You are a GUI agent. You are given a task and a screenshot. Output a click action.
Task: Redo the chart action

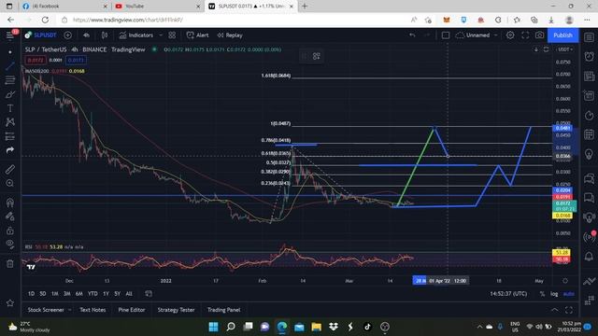coord(427,35)
